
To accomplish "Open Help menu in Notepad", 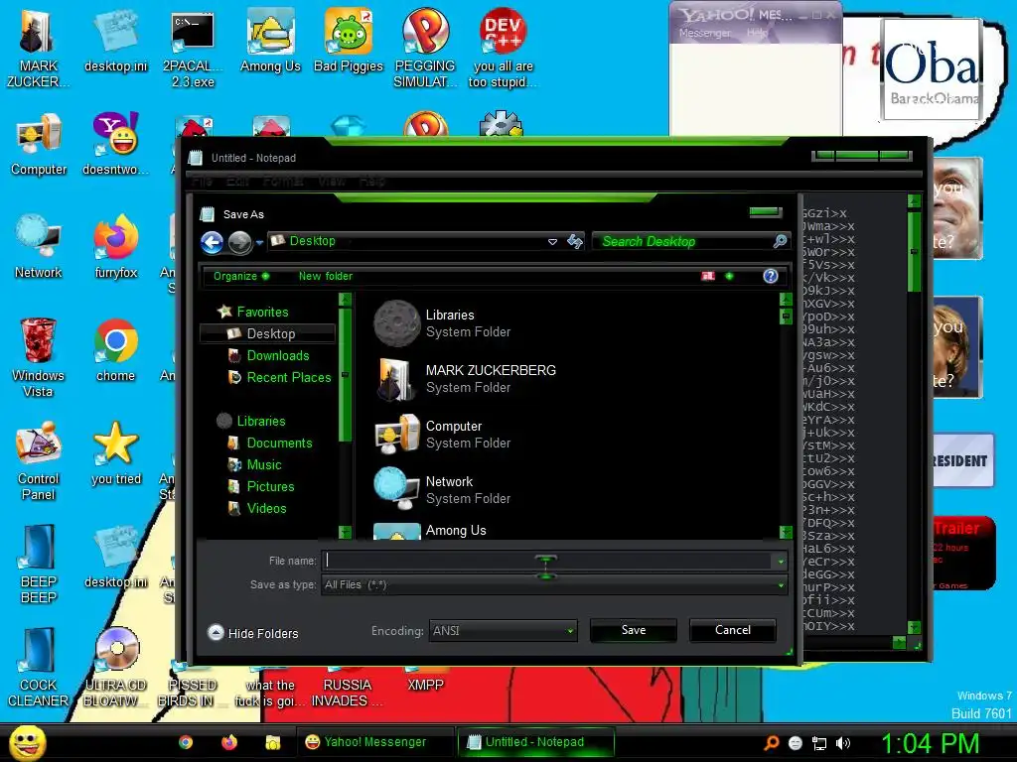I will pyautogui.click(x=372, y=181).
